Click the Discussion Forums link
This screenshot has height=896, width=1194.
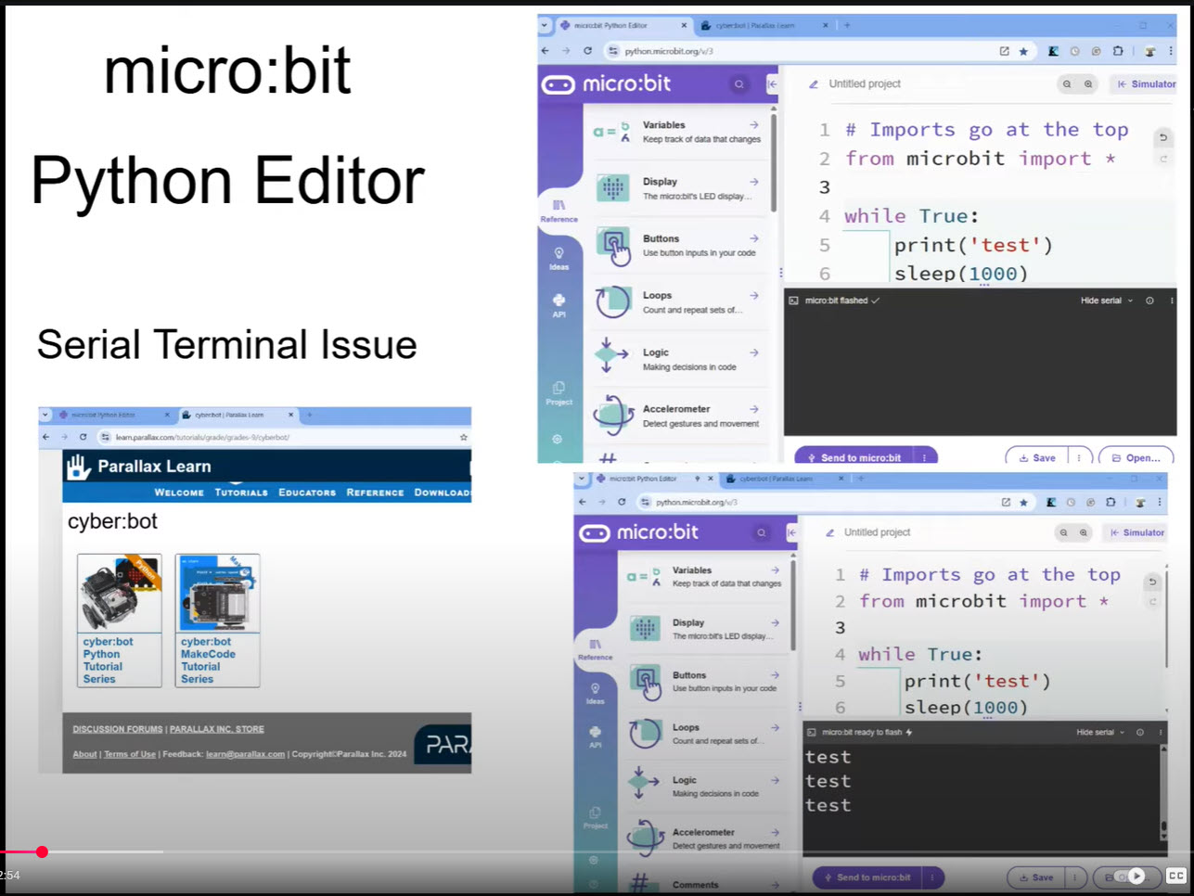click(117, 729)
